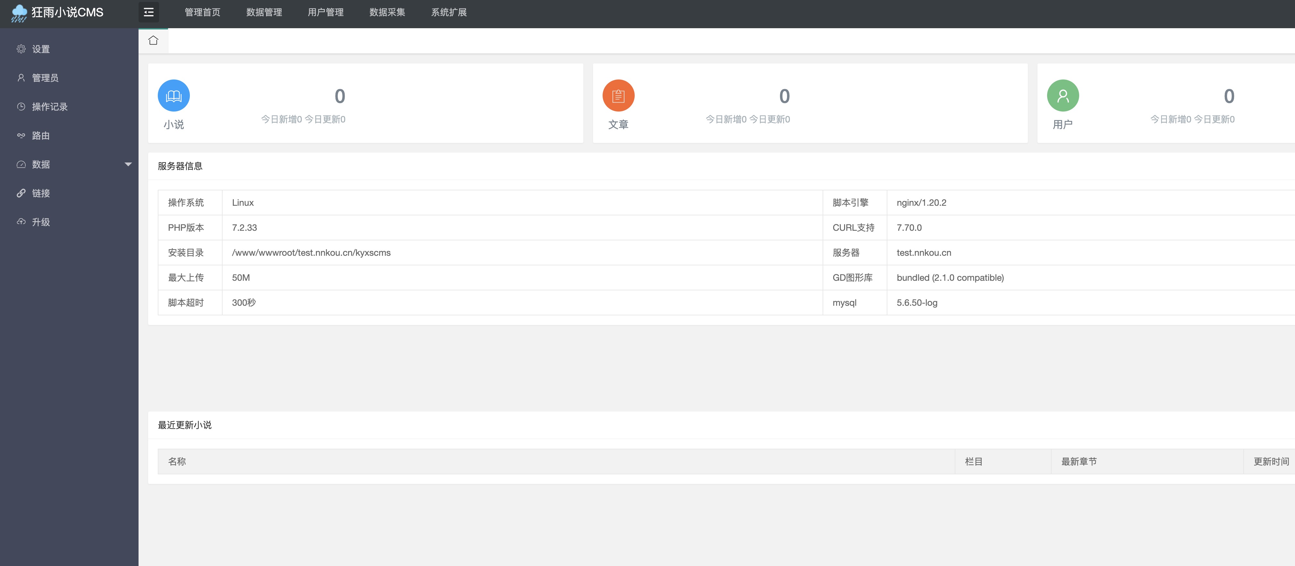This screenshot has width=1295, height=566.
Task: Open the 管理员 sidebar item
Action: pyautogui.click(x=69, y=77)
